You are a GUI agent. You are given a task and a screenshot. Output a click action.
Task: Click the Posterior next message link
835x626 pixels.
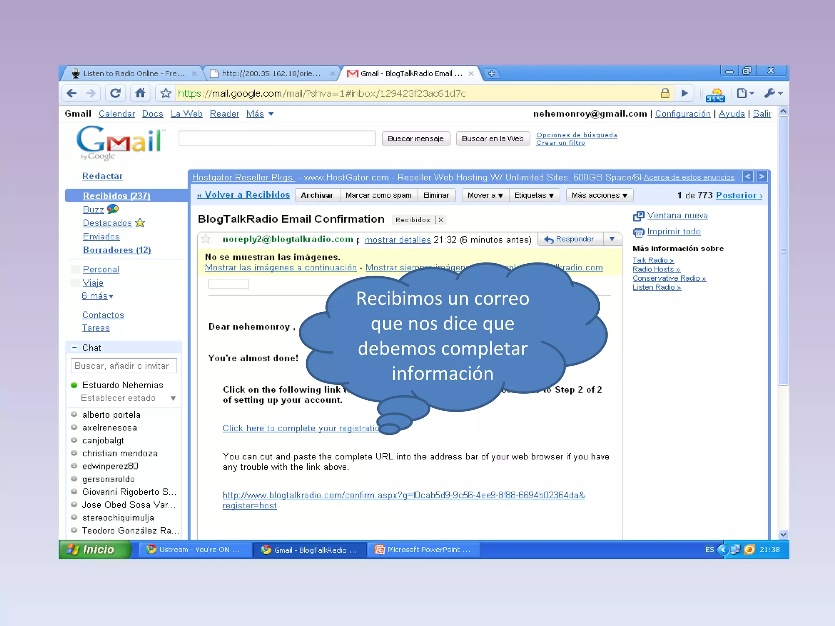[x=739, y=195]
